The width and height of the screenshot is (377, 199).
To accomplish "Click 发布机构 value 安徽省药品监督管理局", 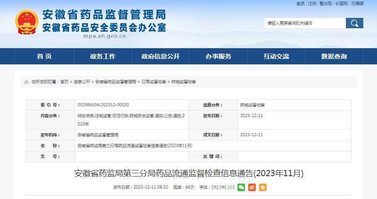I will click(x=98, y=135).
